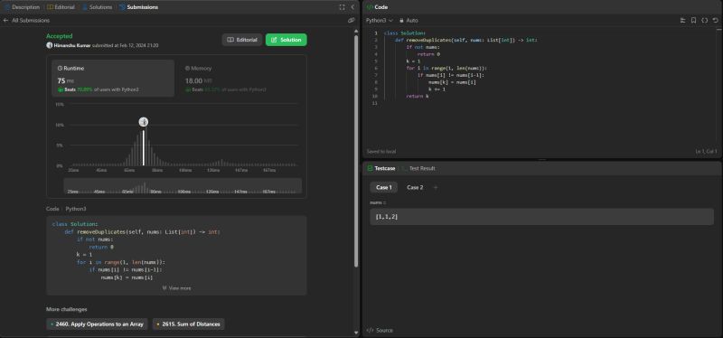Click the 75 ms runtime value
The image size is (723, 338).
tap(65, 80)
